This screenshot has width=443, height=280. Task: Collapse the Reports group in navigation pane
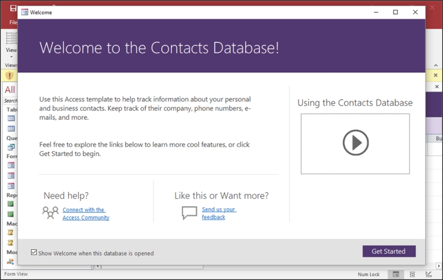[x=12, y=195]
